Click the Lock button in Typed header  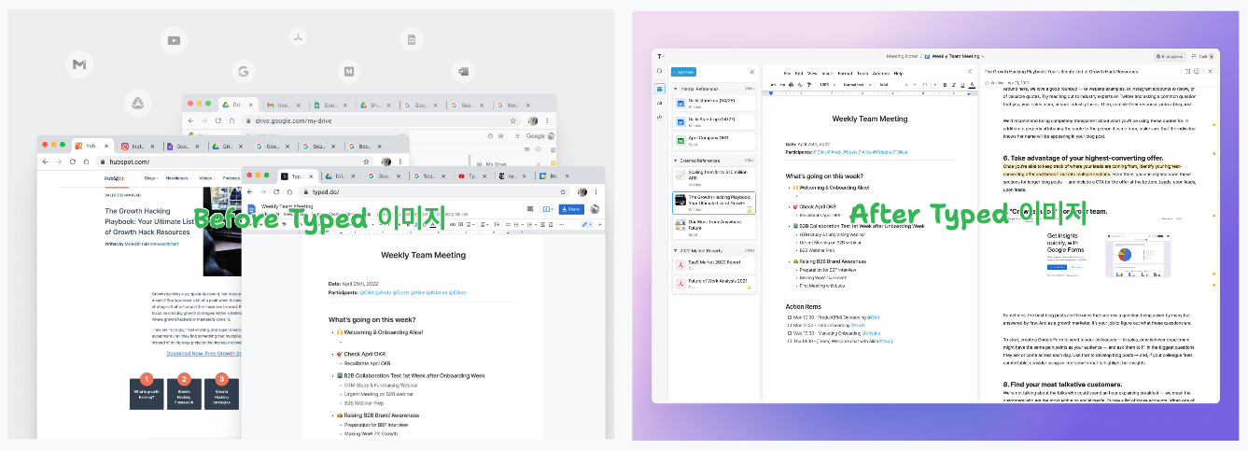[x=1203, y=56]
